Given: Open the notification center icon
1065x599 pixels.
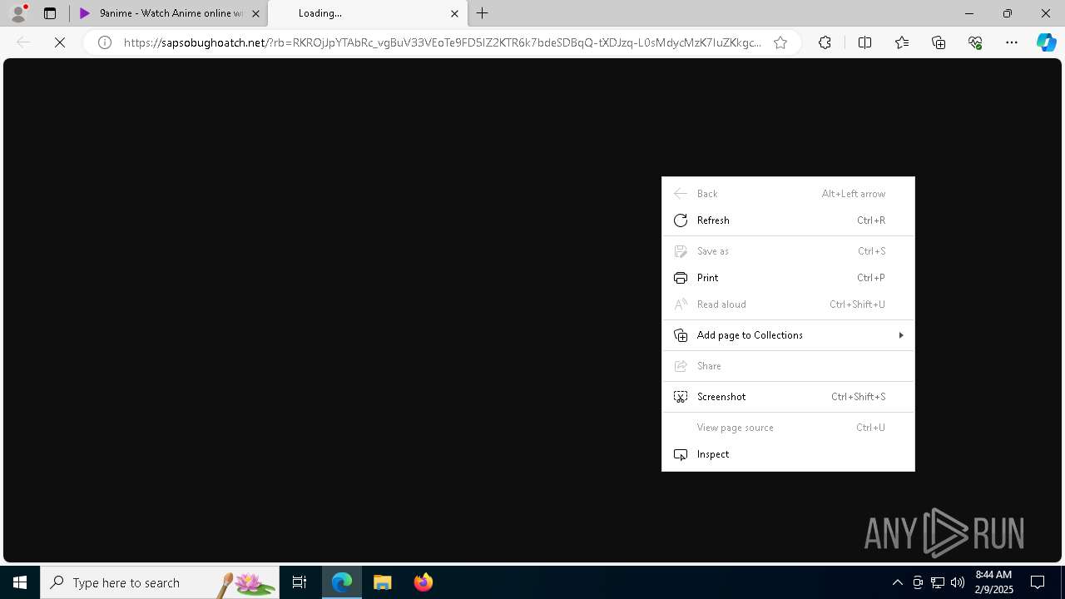Looking at the screenshot, I should coord(1038,582).
